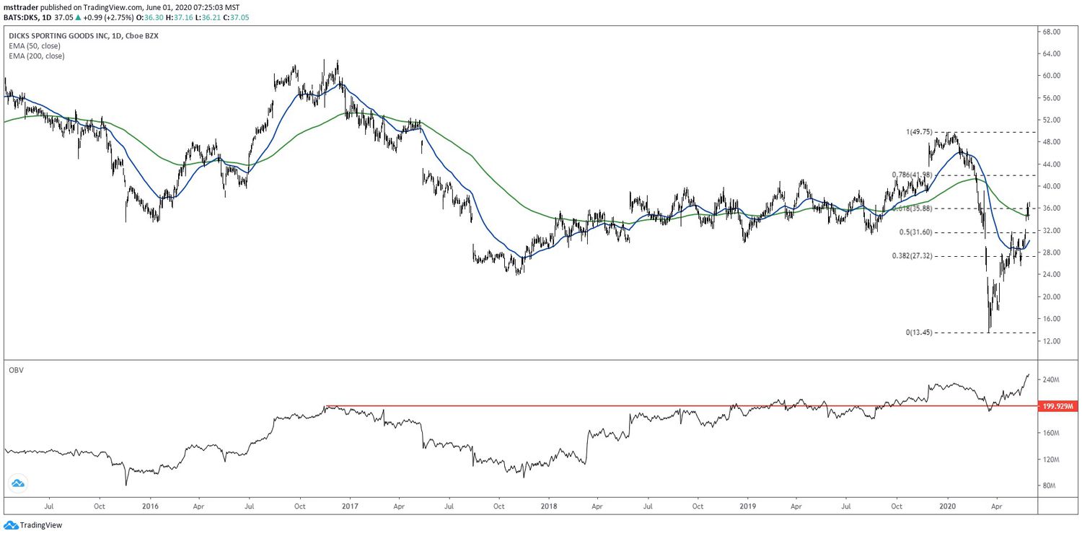Click the BATS:DKS ticker symbol text

[x=21, y=17]
